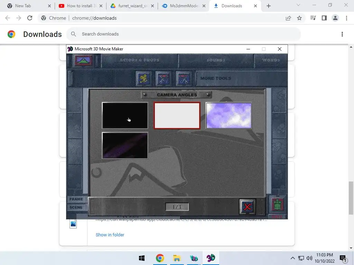Click the green icon above the Exit label
The image size is (354, 265).
pyautogui.click(x=278, y=205)
